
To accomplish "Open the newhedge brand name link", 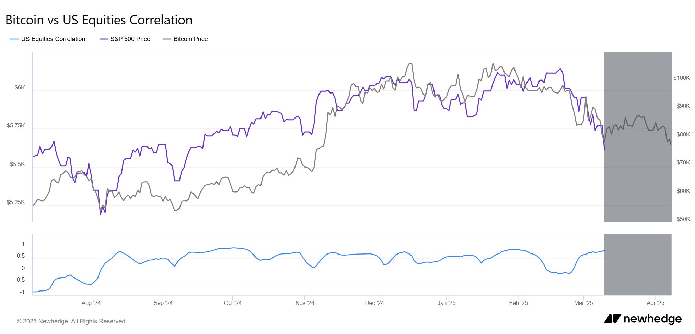I will pos(652,319).
